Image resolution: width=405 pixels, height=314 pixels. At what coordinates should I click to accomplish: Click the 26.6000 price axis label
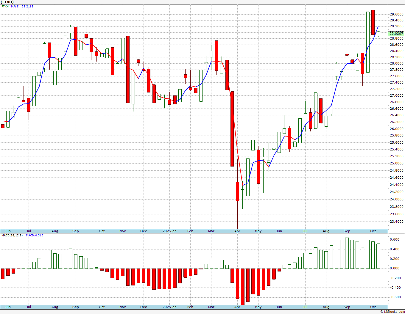click(x=396, y=109)
